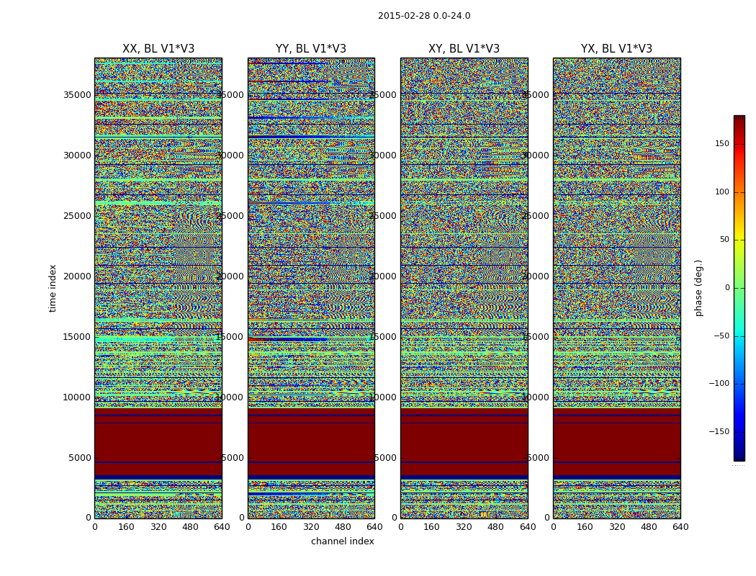756x576 pixels.
Task: Click XX panel y-axis tick '10000'
Action: (x=77, y=397)
